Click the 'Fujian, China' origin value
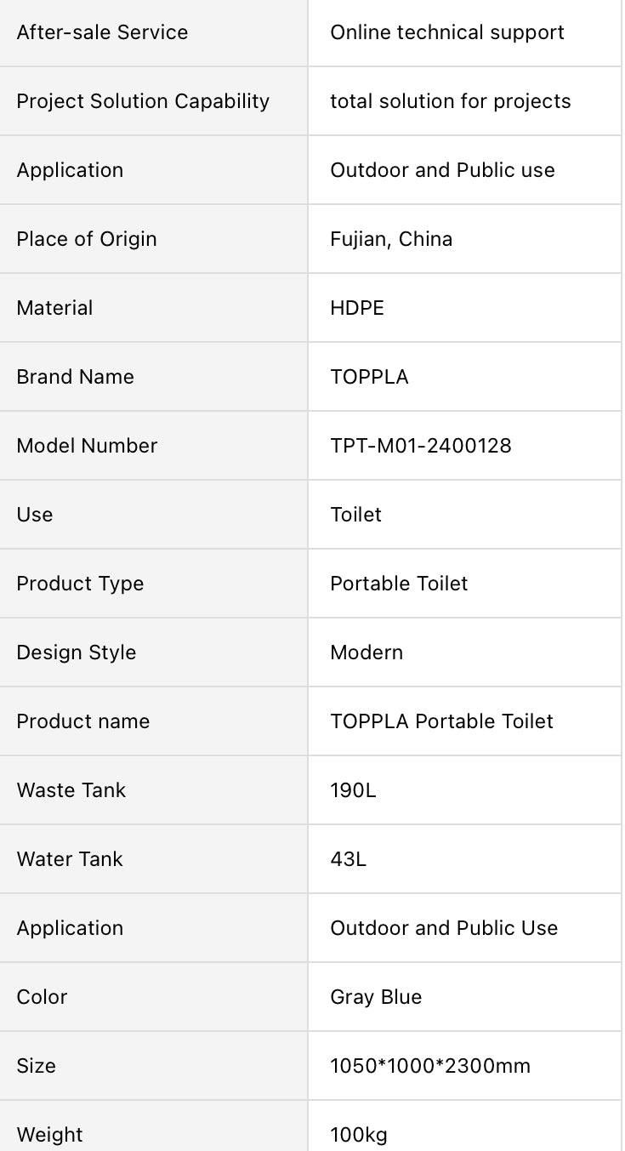 tap(391, 239)
